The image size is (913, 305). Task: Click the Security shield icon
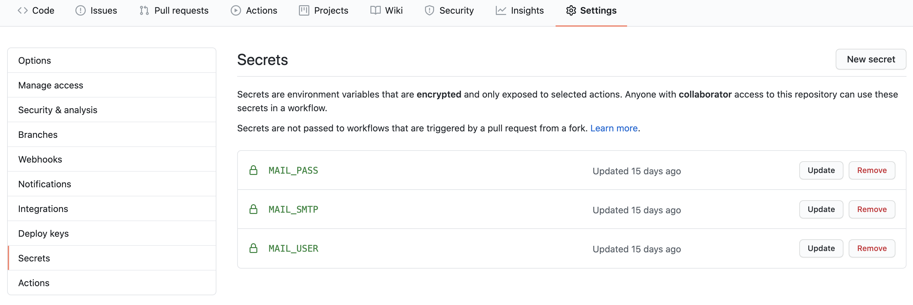[429, 11]
